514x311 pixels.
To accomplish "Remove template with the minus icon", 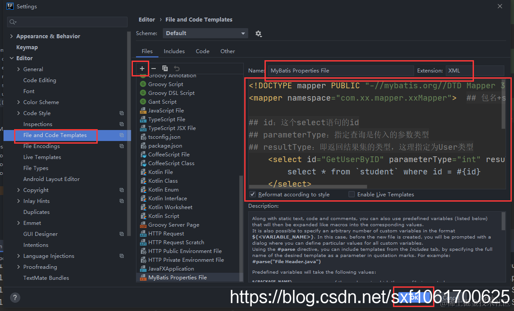I will pyautogui.click(x=154, y=69).
